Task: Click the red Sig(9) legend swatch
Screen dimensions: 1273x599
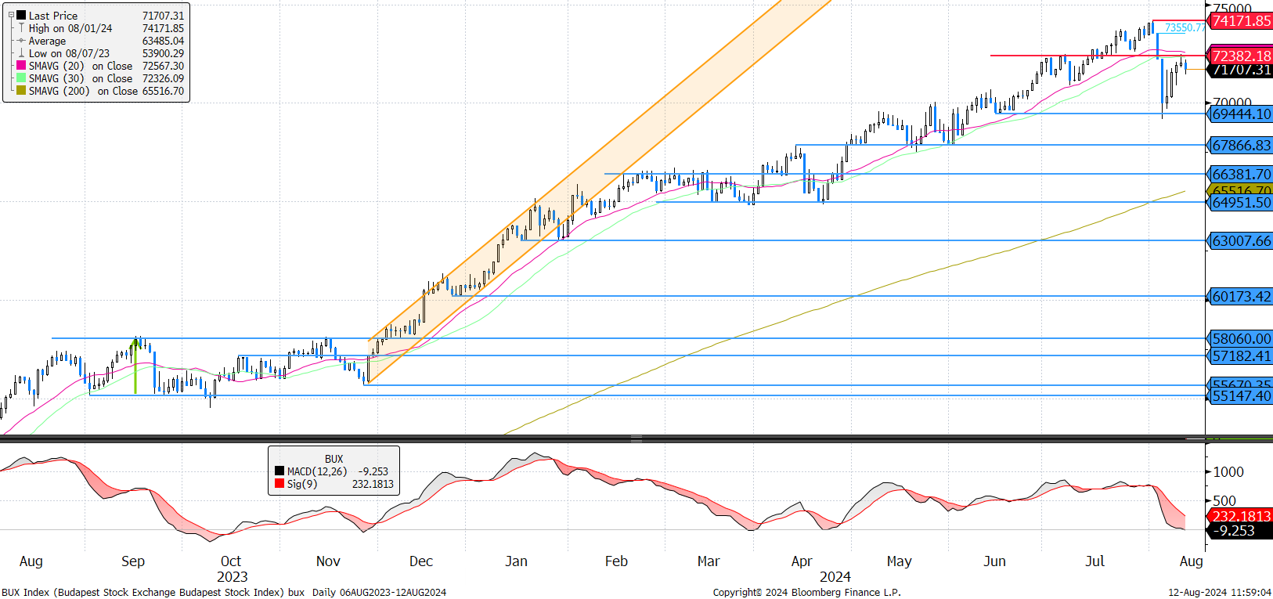Action: [x=279, y=484]
